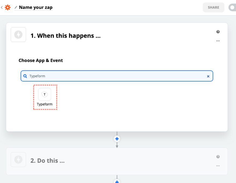Open help for the action step
236x183 pixels.
(x=218, y=157)
